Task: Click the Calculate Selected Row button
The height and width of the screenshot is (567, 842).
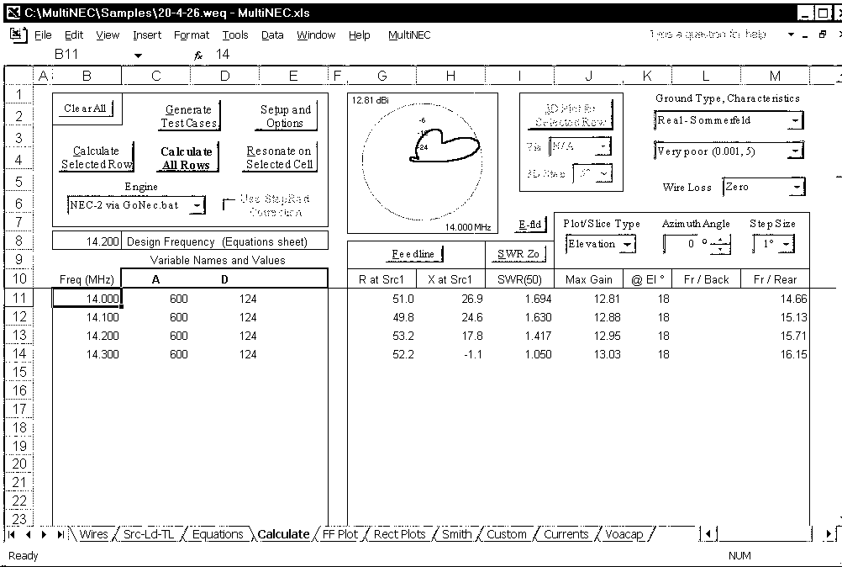Action: pyautogui.click(x=96, y=157)
